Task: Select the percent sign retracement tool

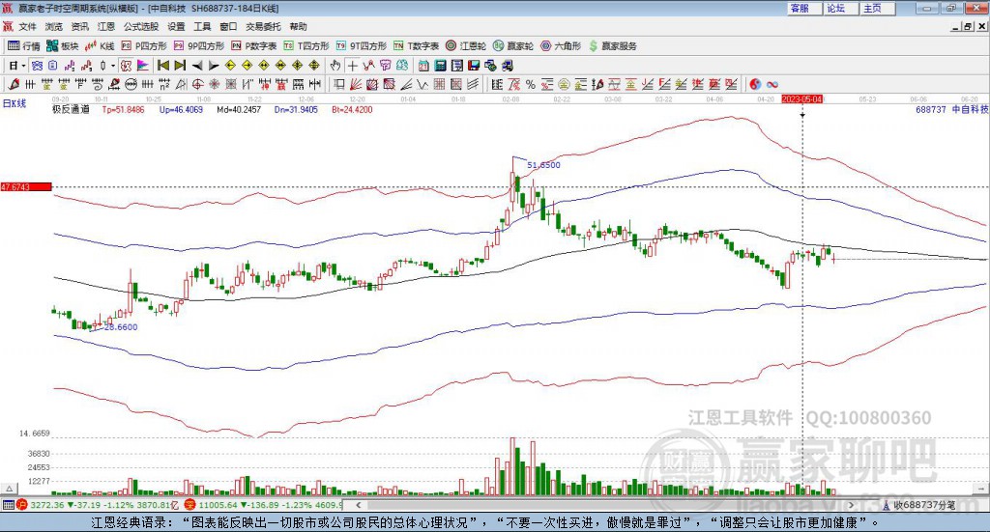Action: click(531, 84)
